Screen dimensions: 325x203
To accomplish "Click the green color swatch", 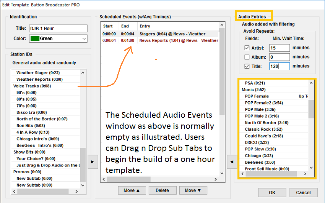I will (35, 38).
